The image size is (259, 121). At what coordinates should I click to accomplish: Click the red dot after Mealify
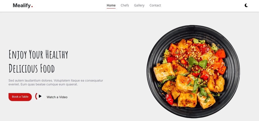(x=32, y=7)
